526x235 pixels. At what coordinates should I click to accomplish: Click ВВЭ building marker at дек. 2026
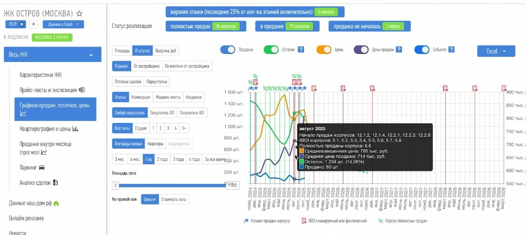click(x=372, y=88)
